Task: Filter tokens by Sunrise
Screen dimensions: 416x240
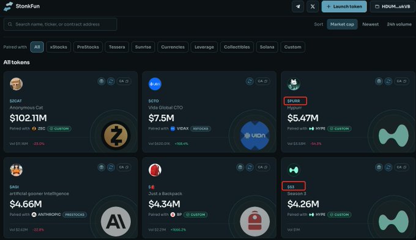Action: (x=143, y=47)
